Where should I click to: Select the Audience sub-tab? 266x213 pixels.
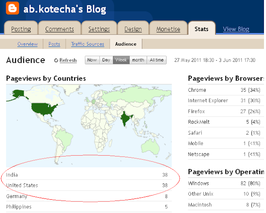[x=126, y=44]
